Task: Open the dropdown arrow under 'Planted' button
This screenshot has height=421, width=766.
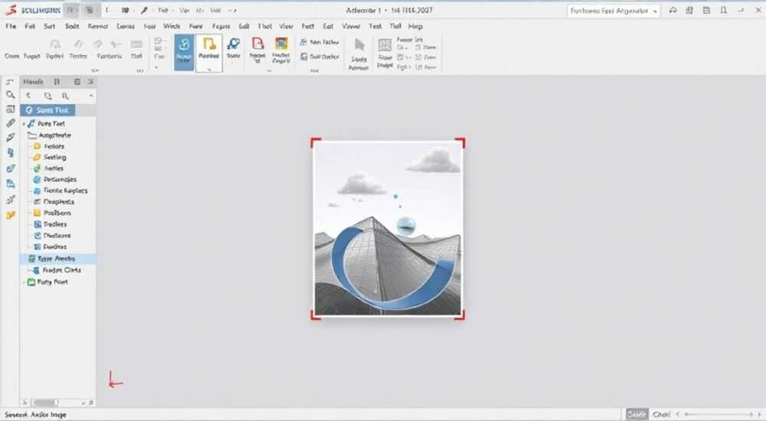Action: coord(209,70)
